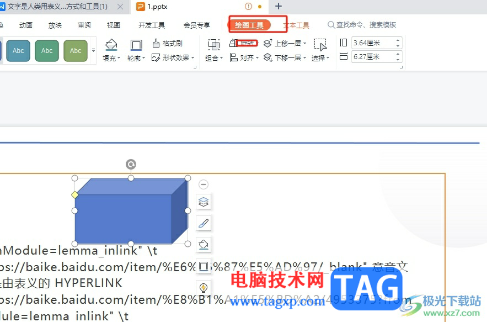
Task: Open the 会员专享 tab
Action: pos(196,25)
